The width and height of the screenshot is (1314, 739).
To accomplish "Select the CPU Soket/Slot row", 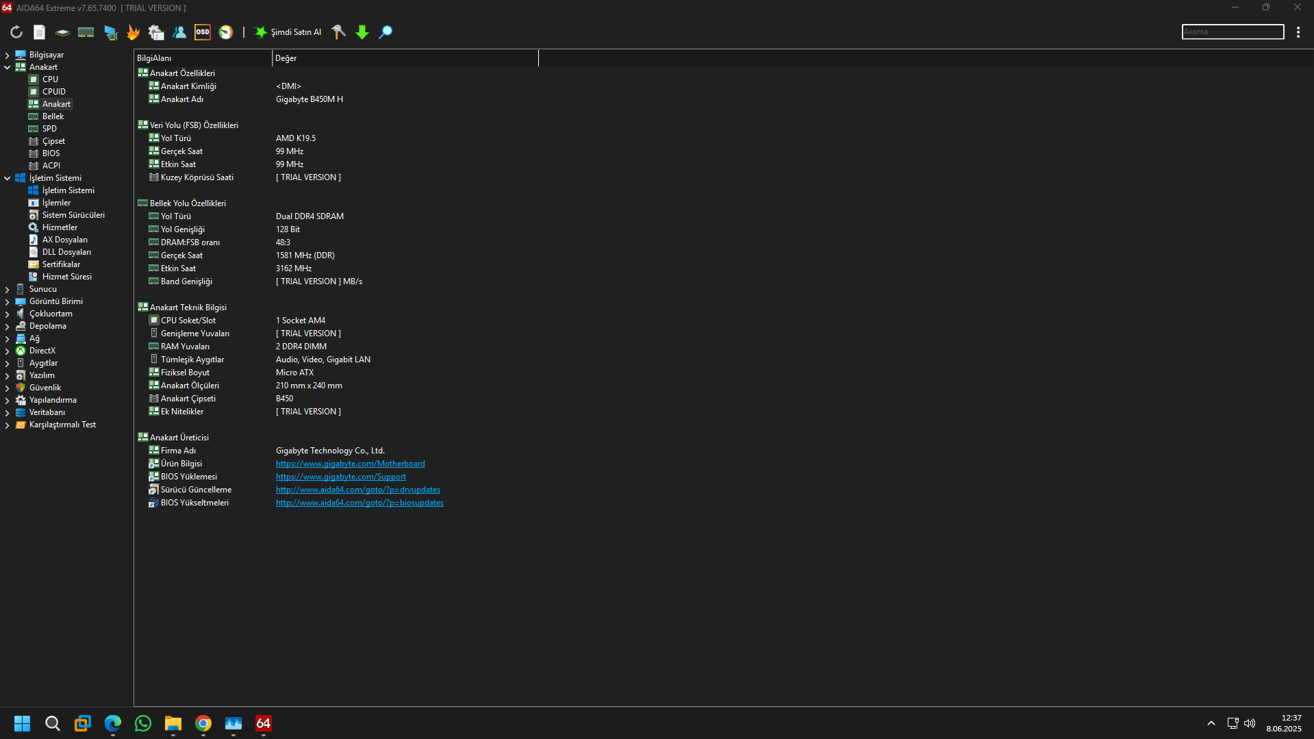I will [x=336, y=321].
